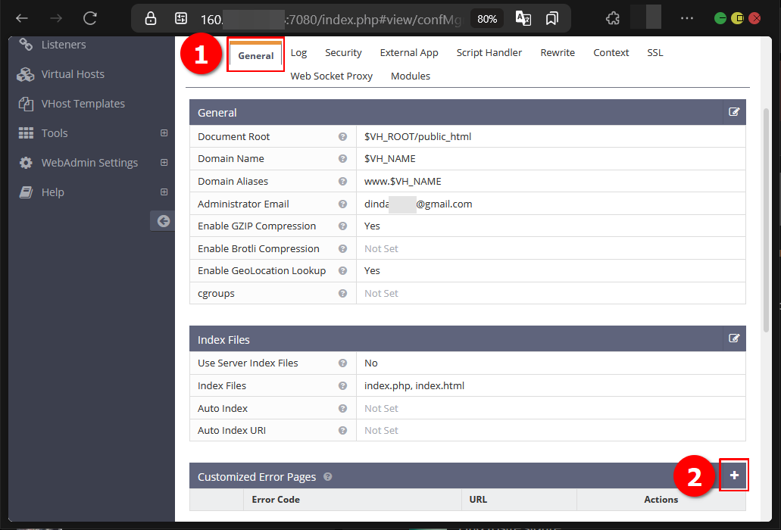Open help for Enable GZIP Compression

coord(342,226)
